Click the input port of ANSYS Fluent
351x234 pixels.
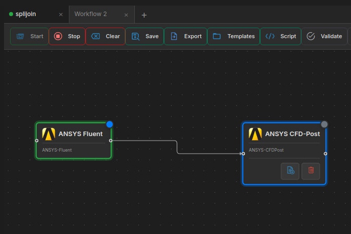point(37,141)
